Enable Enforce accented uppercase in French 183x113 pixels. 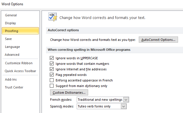(x=52, y=80)
